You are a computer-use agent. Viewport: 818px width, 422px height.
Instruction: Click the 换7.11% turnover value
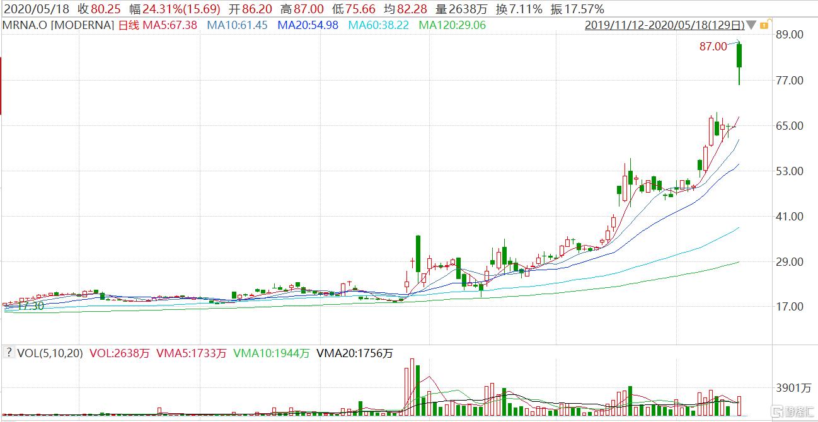[x=520, y=9]
